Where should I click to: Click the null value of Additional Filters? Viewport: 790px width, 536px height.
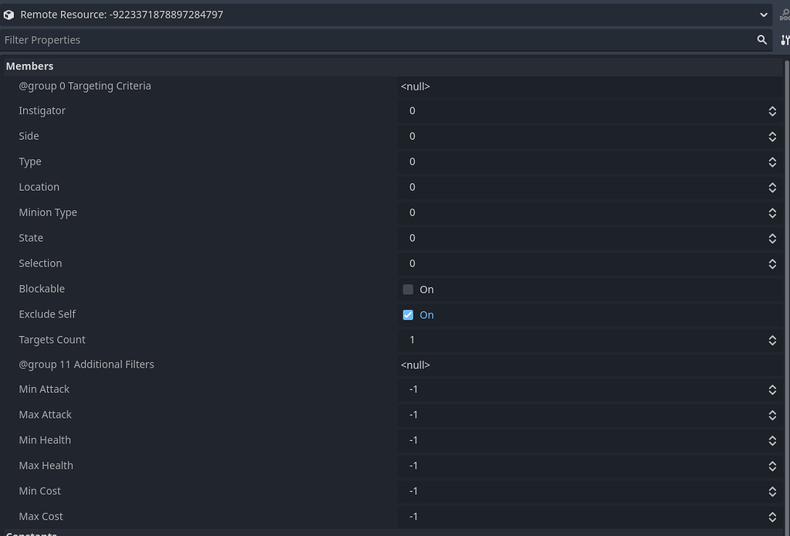415,365
